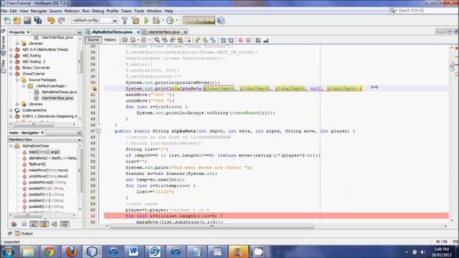Click the Save All toolbar icon
The width and height of the screenshot is (459, 258).
pyautogui.click(x=38, y=21)
